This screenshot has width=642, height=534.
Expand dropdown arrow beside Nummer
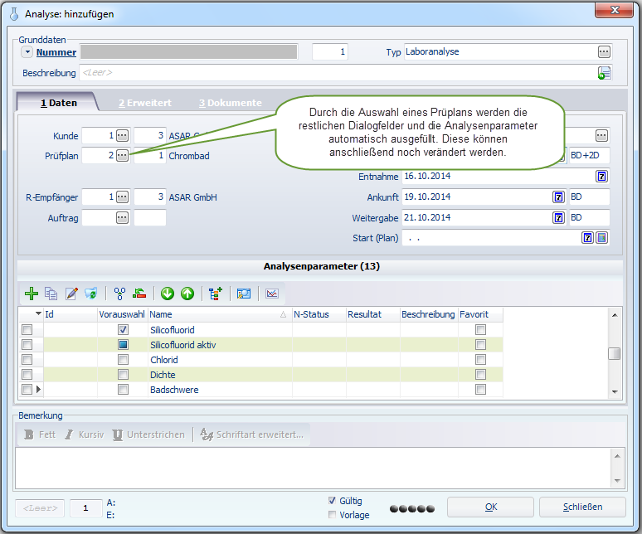[27, 52]
